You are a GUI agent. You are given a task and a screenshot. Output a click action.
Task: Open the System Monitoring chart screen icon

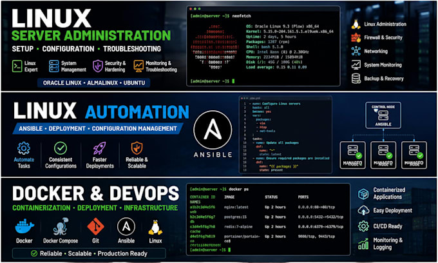[x=356, y=65]
